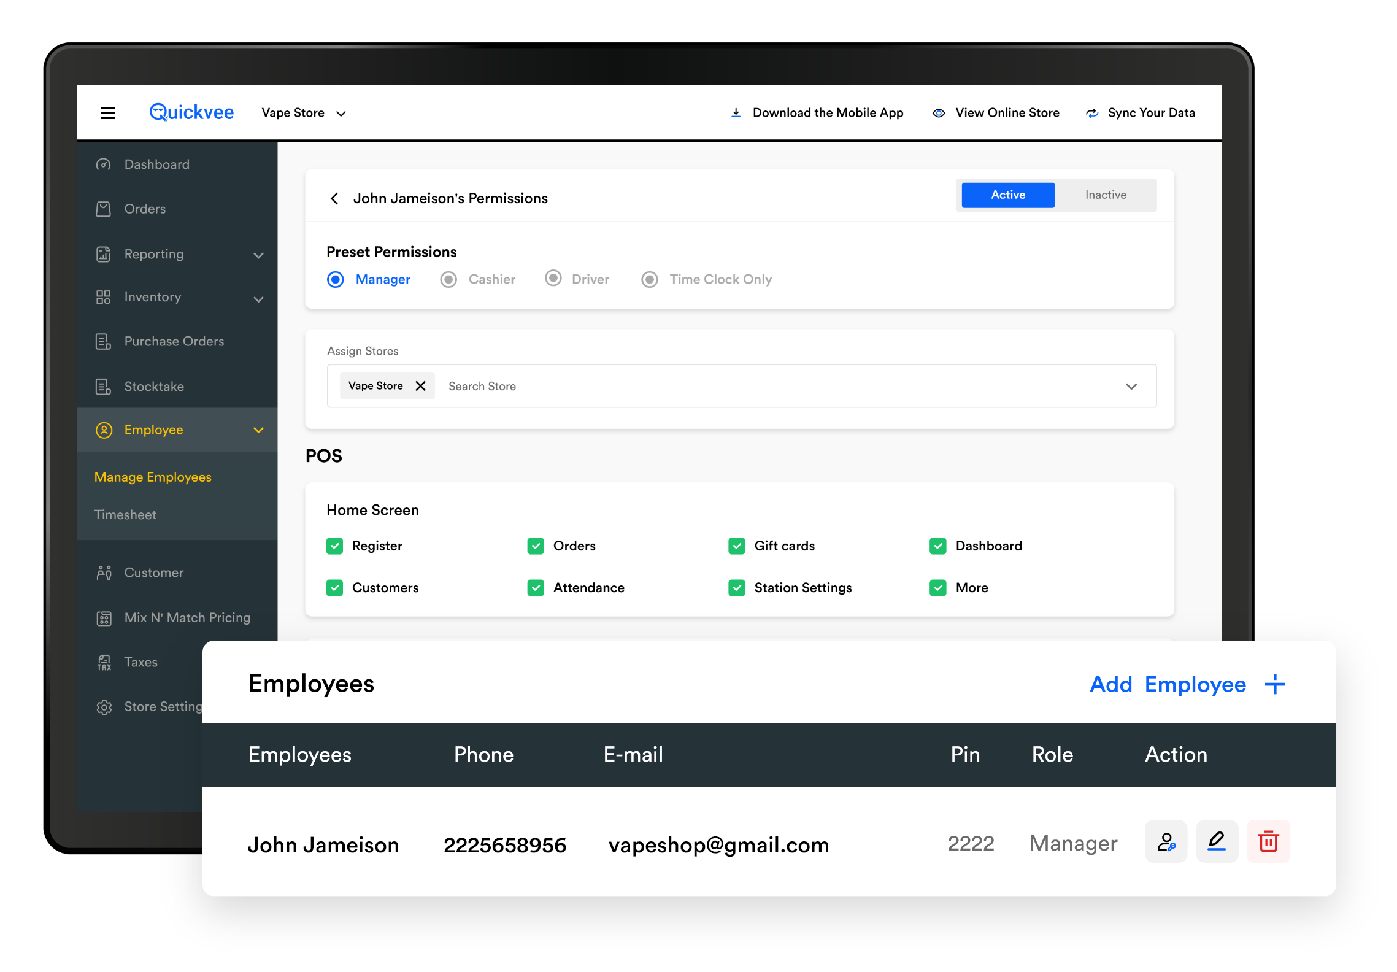Open the hamburger menu icon
This screenshot has width=1397, height=972.
[108, 113]
